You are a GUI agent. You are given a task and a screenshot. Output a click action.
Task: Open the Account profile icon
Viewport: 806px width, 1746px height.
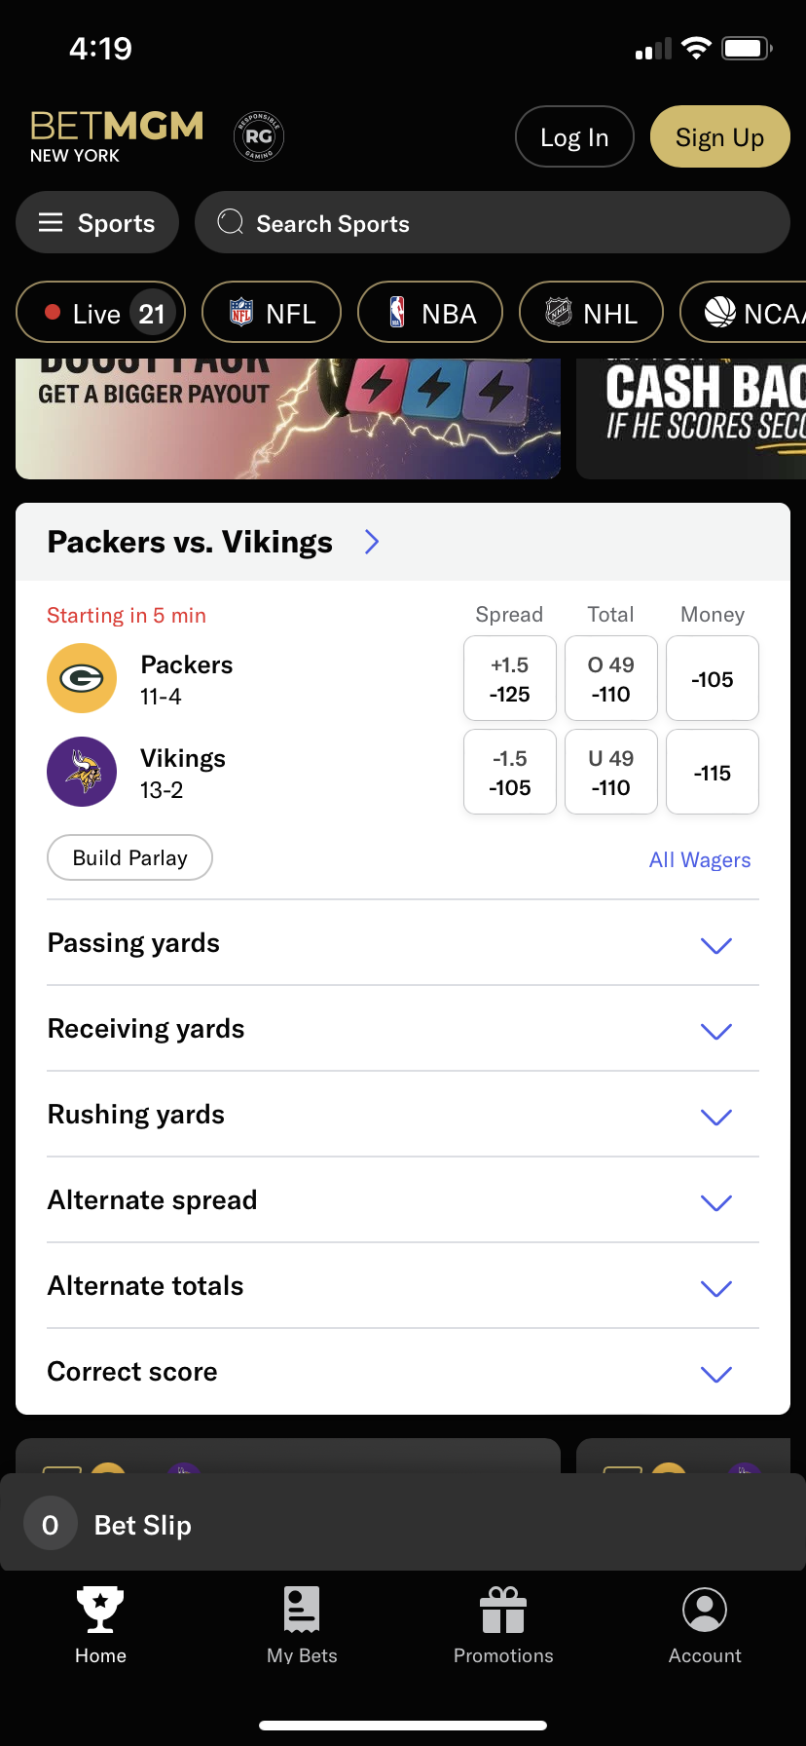(705, 1609)
